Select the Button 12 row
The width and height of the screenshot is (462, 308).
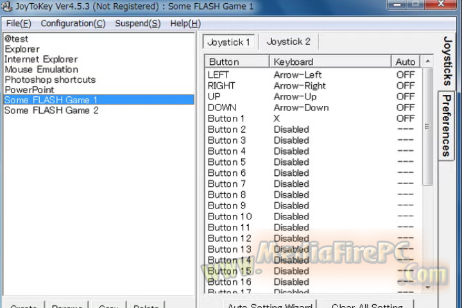(314, 239)
